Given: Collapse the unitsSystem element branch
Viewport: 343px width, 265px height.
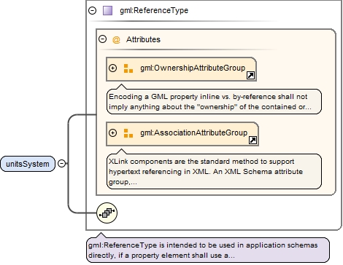Looking at the screenshot, I should tap(62, 164).
